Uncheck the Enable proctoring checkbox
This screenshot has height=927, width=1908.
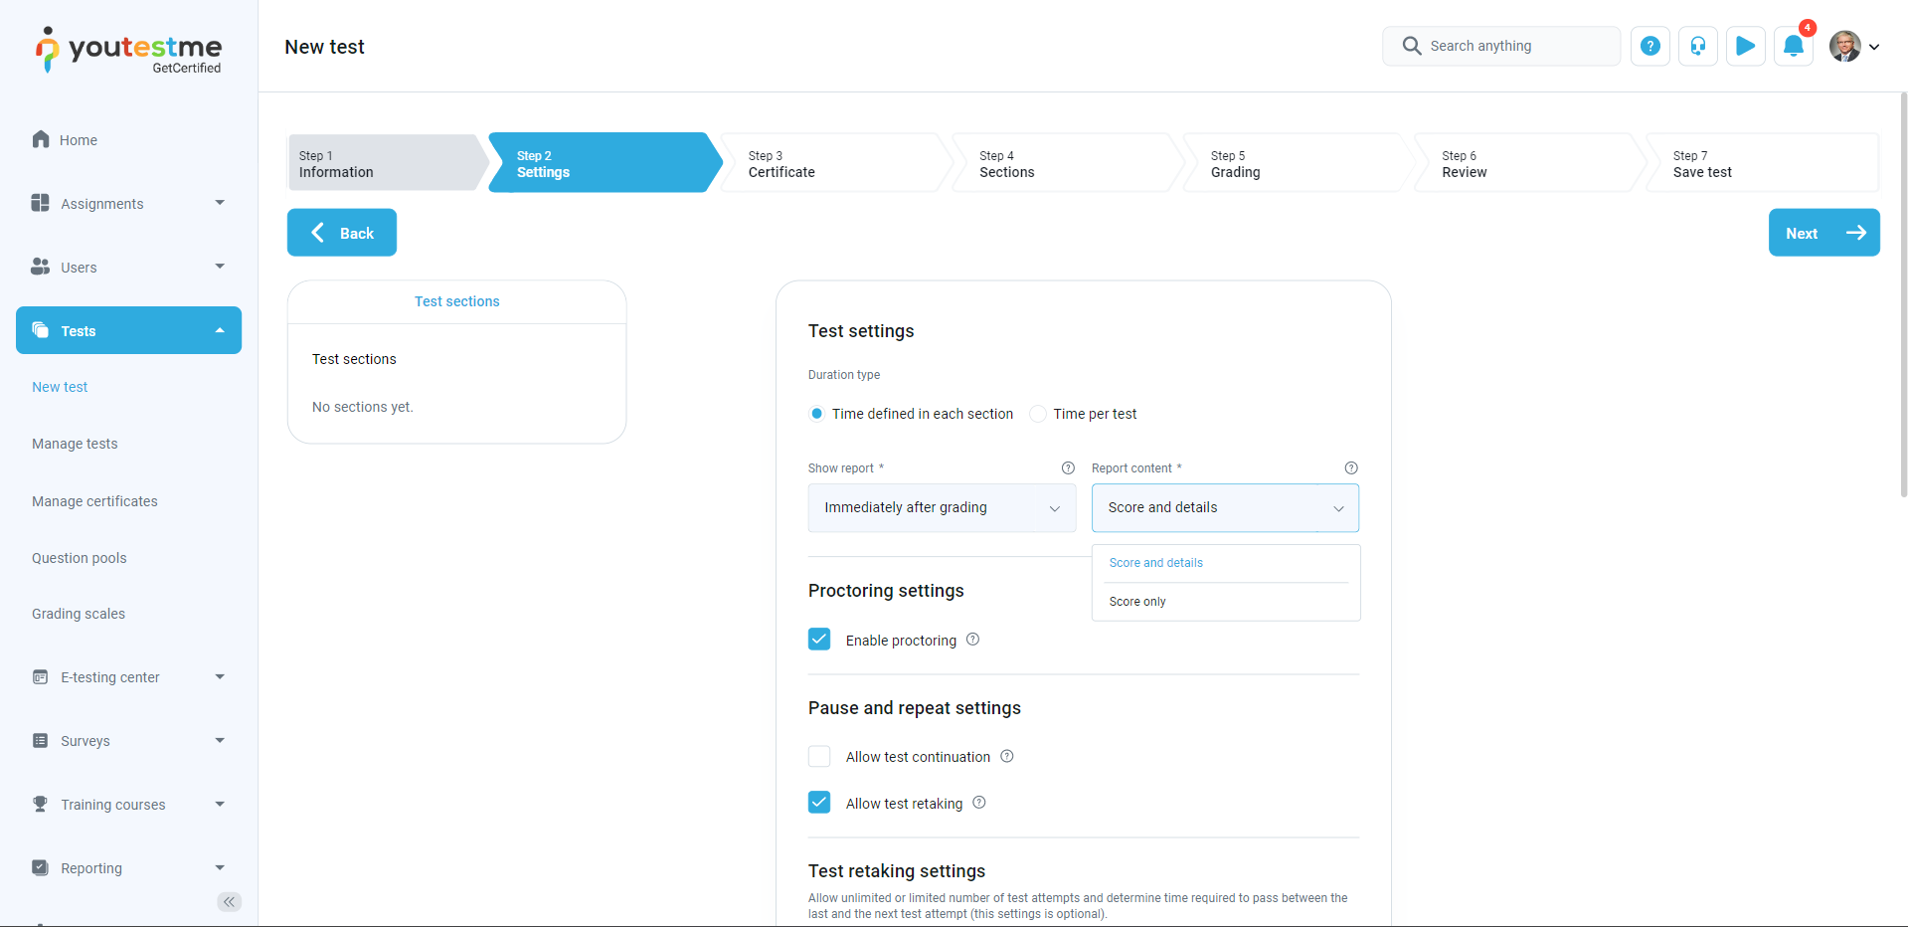[819, 640]
